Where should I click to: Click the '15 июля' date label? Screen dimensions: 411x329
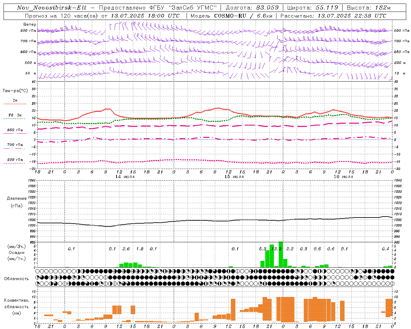[234, 176]
